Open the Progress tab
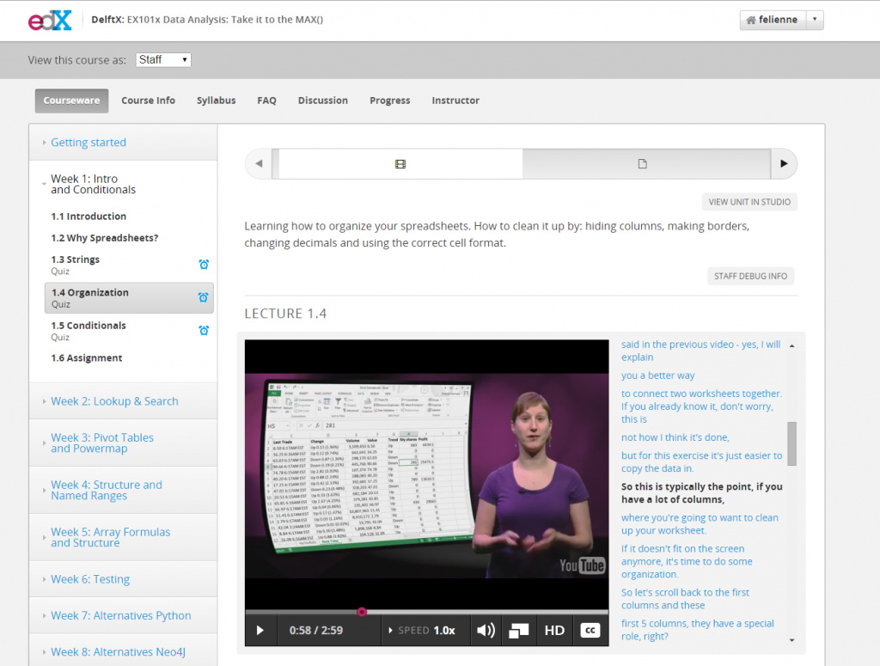 coord(389,101)
